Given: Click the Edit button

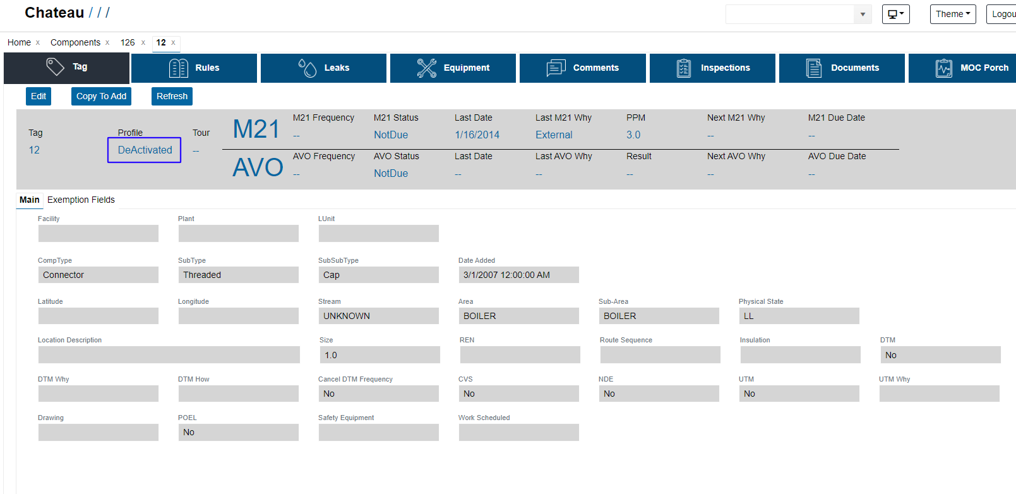Looking at the screenshot, I should [x=39, y=96].
